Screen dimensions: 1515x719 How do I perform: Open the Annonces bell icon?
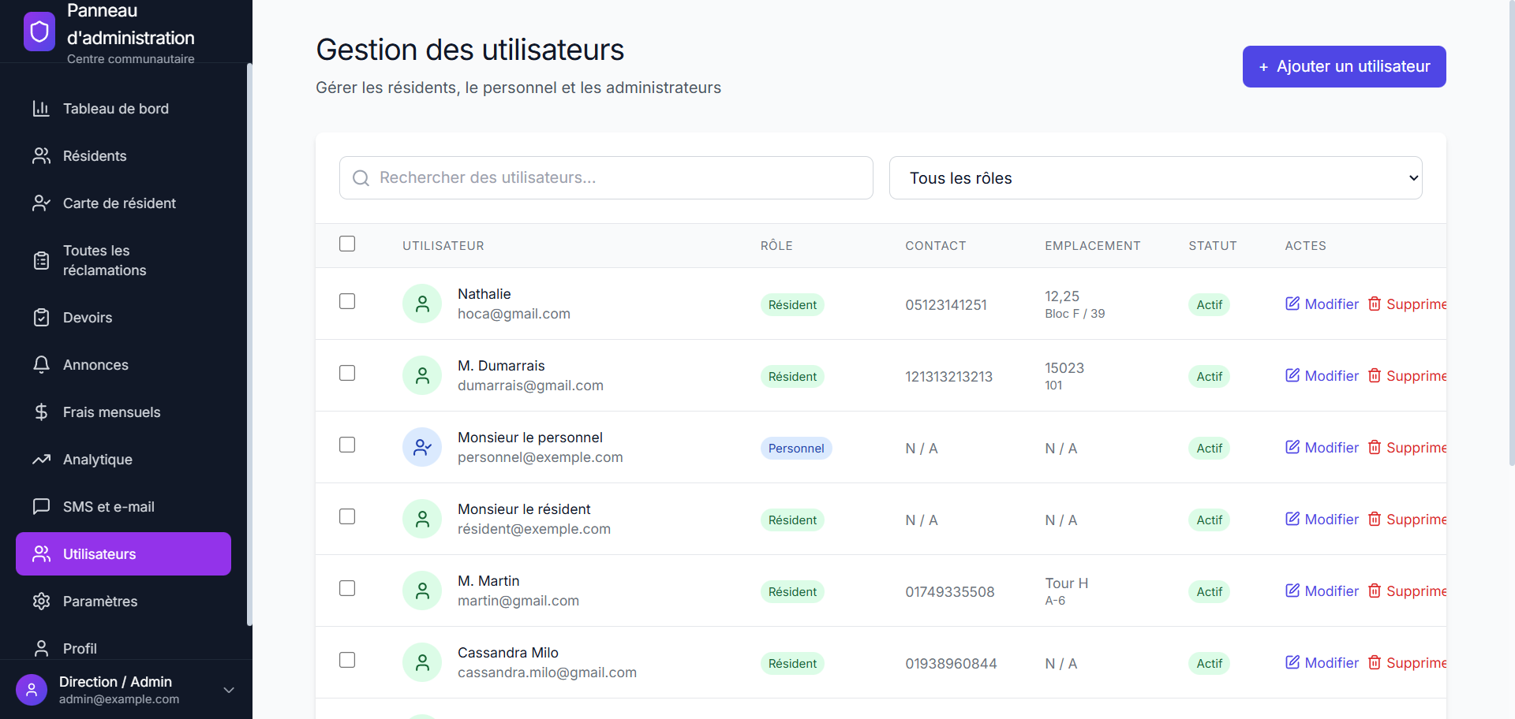click(x=41, y=364)
